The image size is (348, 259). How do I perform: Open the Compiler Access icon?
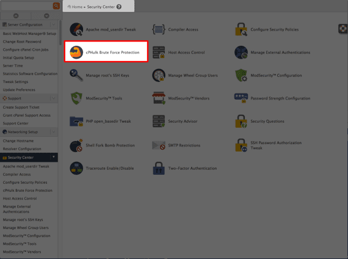(159, 29)
